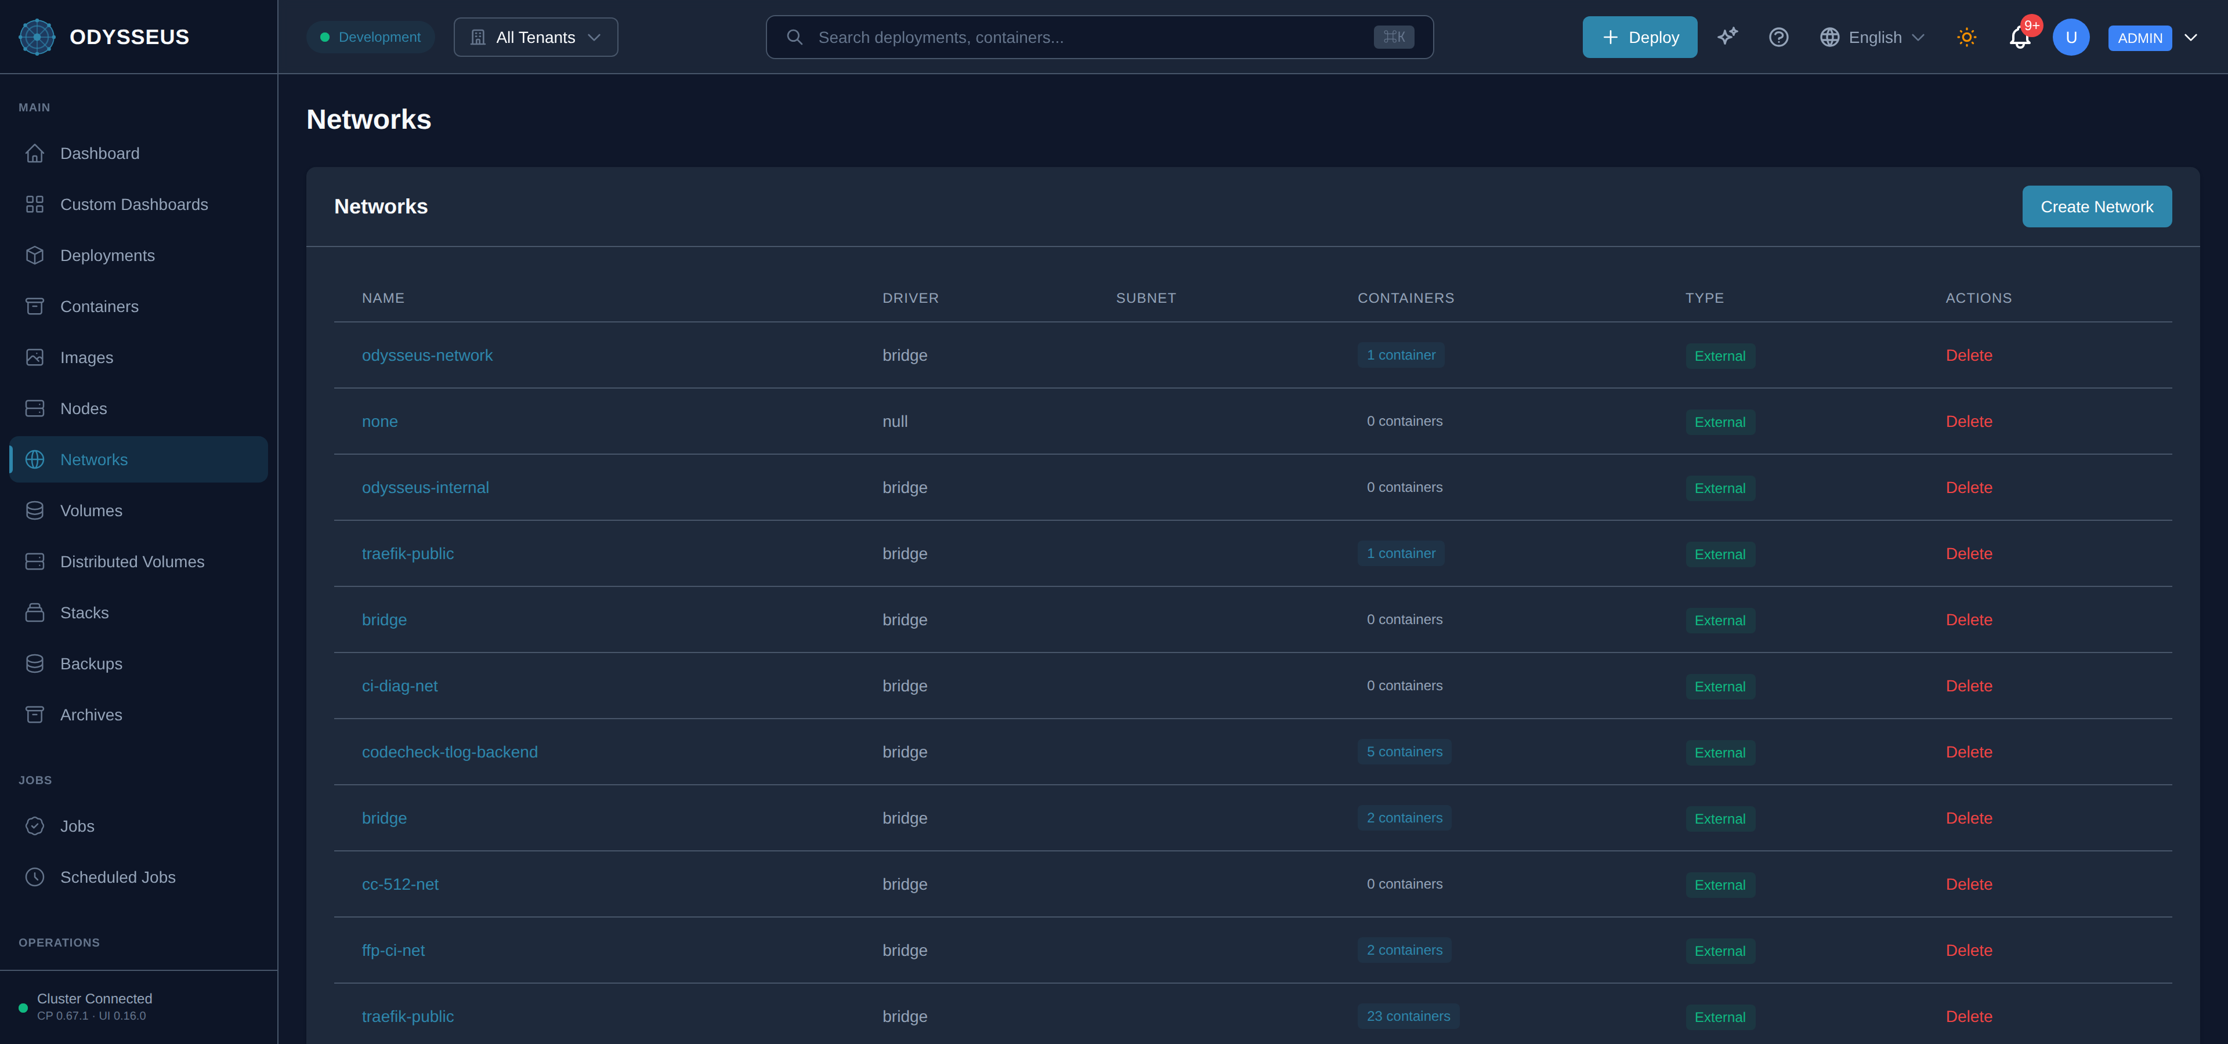Click the user avatar U
Screen dimensions: 2228x1044
pyautogui.click(x=2071, y=37)
